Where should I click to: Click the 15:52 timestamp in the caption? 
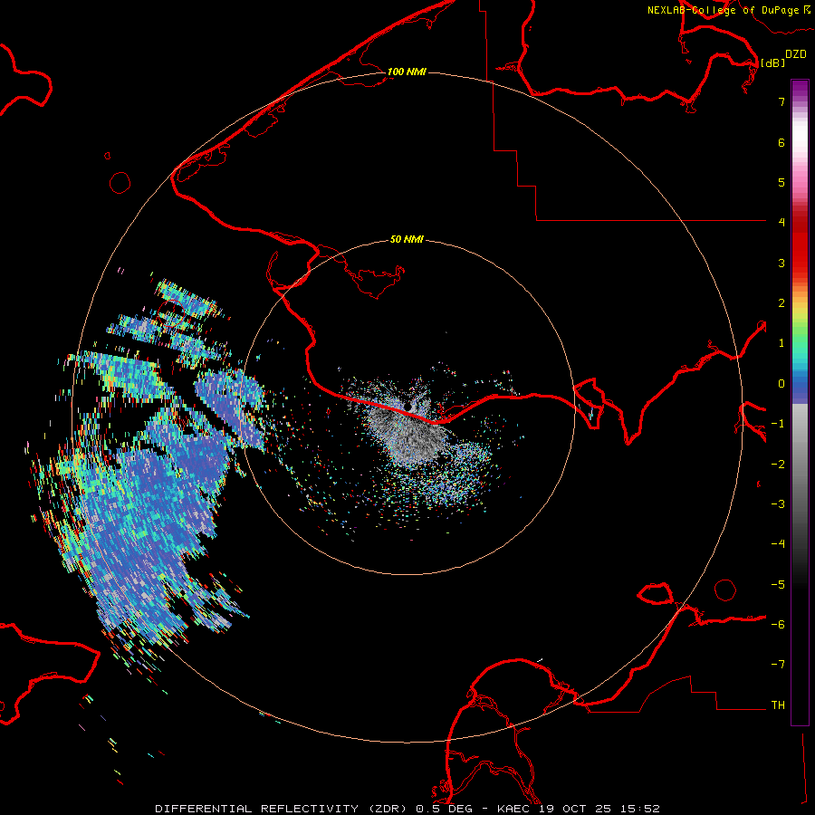tap(642, 809)
